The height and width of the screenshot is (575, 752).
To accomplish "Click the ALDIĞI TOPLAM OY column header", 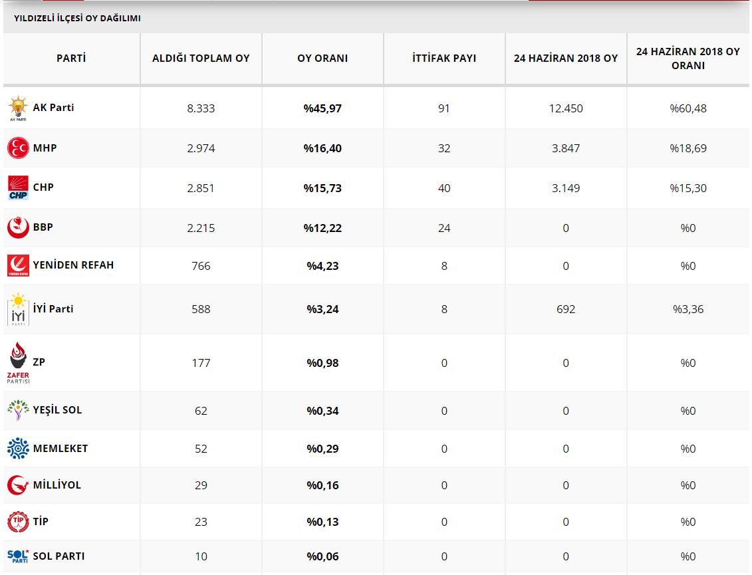I will (201, 58).
